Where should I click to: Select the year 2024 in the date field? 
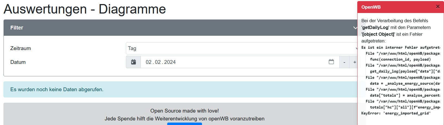[x=170, y=62]
